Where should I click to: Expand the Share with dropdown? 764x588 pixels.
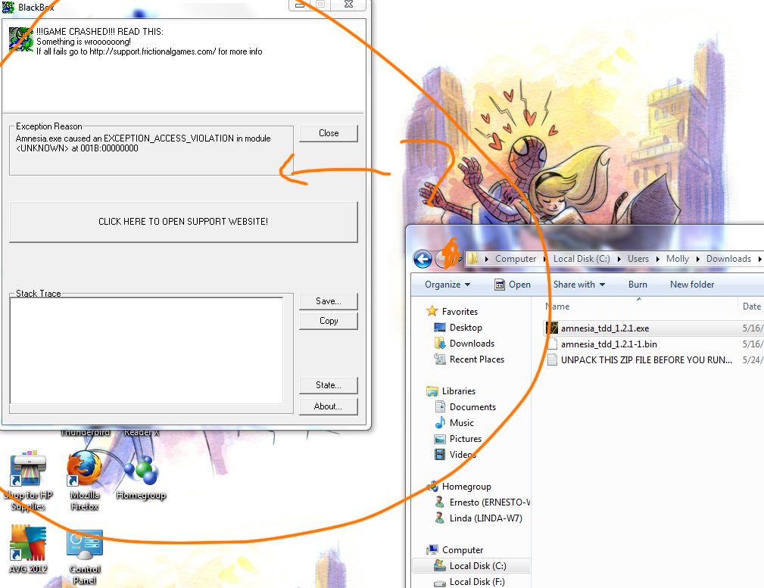coord(579,285)
